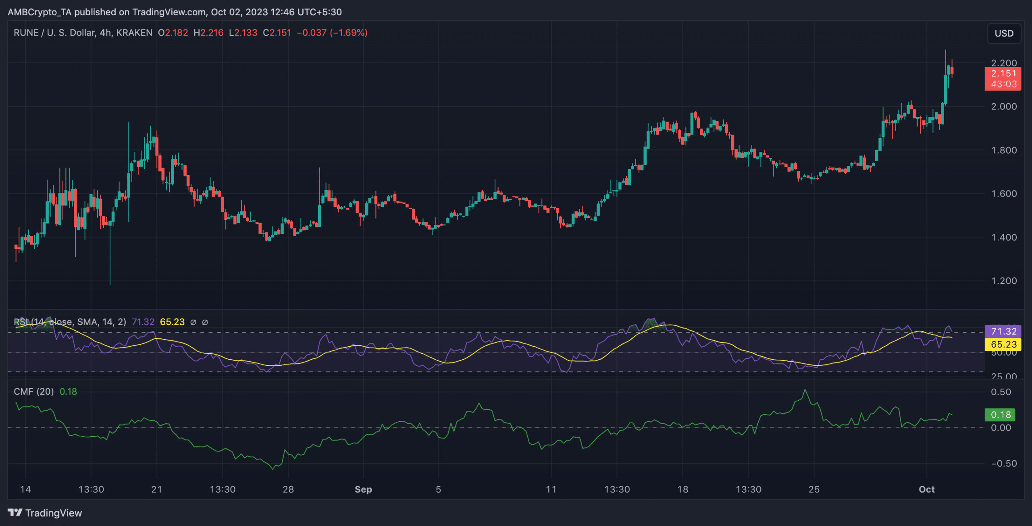Click the 21 date label on time axis
The image size is (1032, 526).
156,489
